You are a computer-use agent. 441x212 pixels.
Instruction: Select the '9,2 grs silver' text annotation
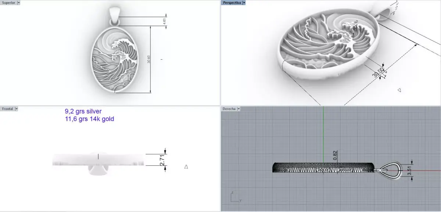(83, 111)
